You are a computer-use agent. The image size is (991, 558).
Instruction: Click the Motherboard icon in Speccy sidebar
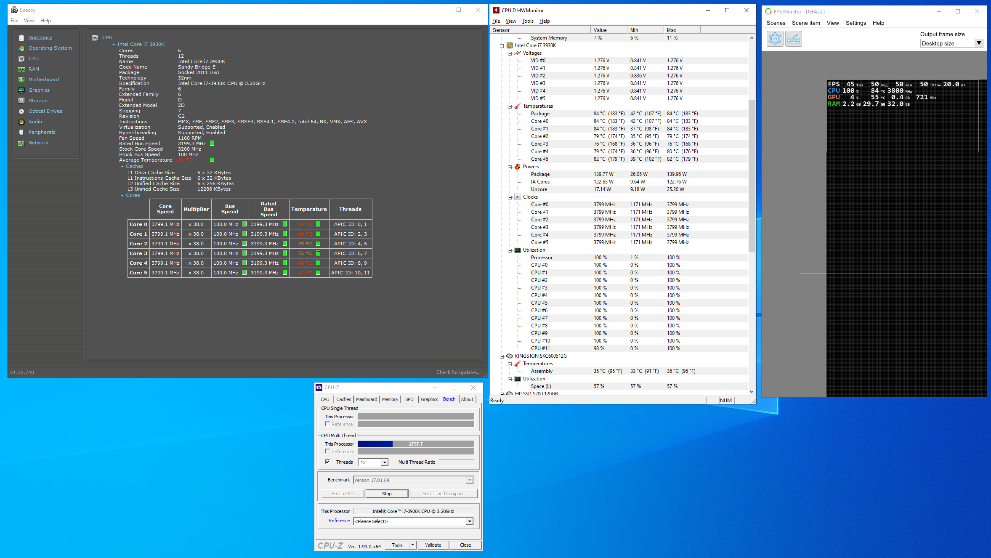click(21, 80)
